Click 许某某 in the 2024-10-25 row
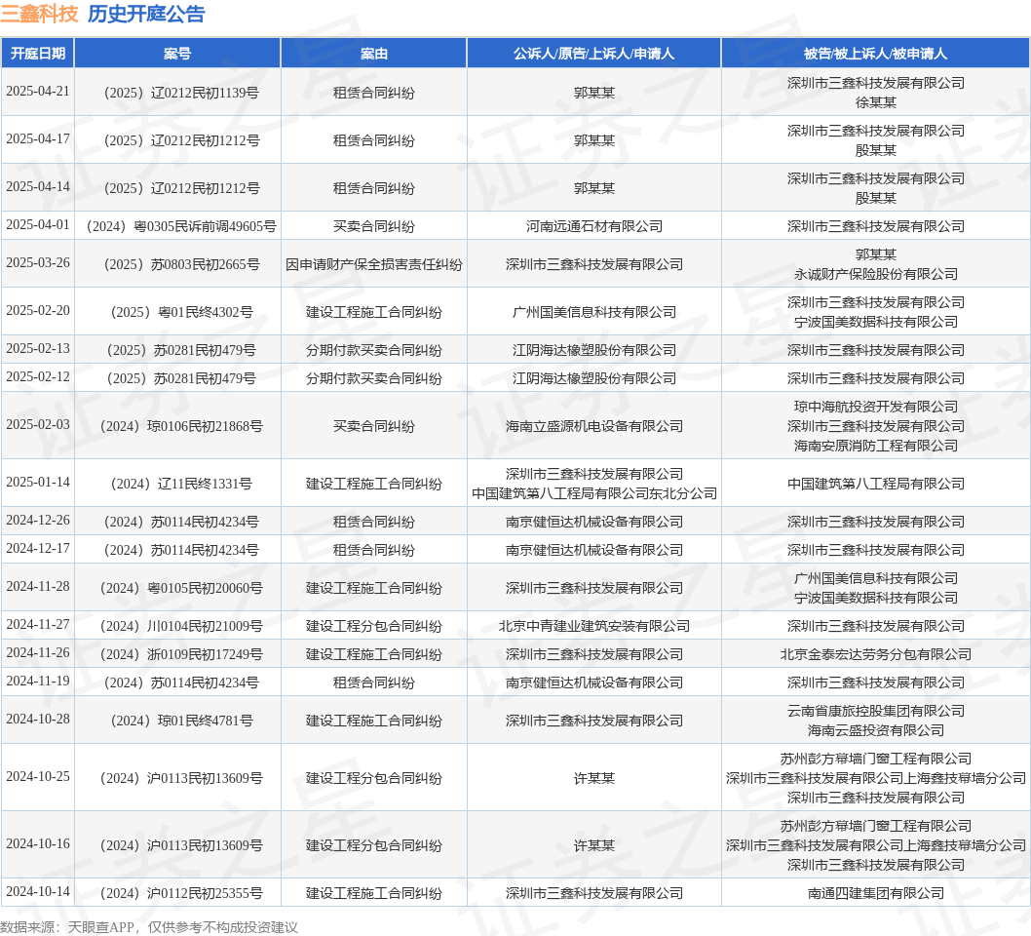Screen dimensions: 1031x936 click(593, 778)
